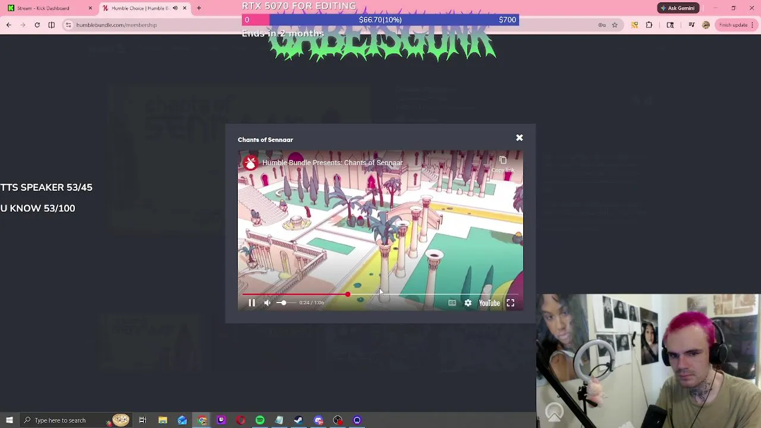Image resolution: width=761 pixels, height=428 pixels.
Task: Mute the video with the speaker icon
Action: (x=268, y=303)
